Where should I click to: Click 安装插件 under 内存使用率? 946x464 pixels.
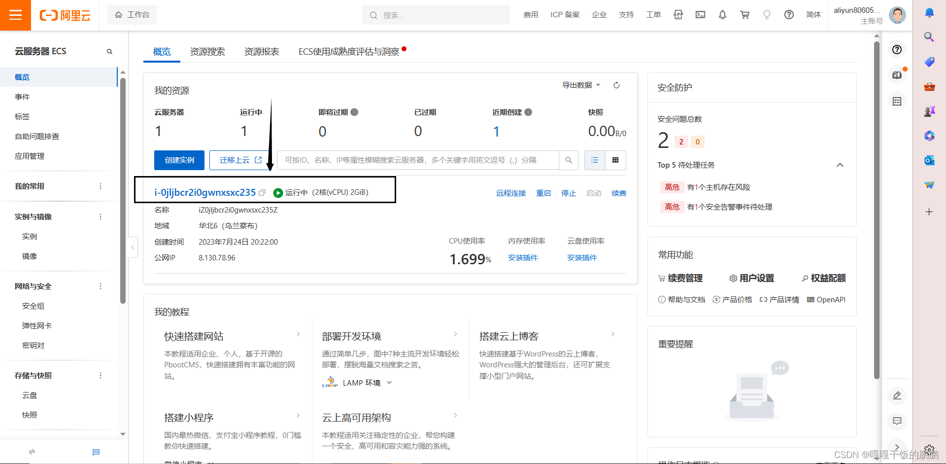[x=523, y=257]
